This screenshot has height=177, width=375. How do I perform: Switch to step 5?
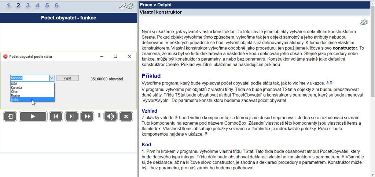[x=47, y=6]
